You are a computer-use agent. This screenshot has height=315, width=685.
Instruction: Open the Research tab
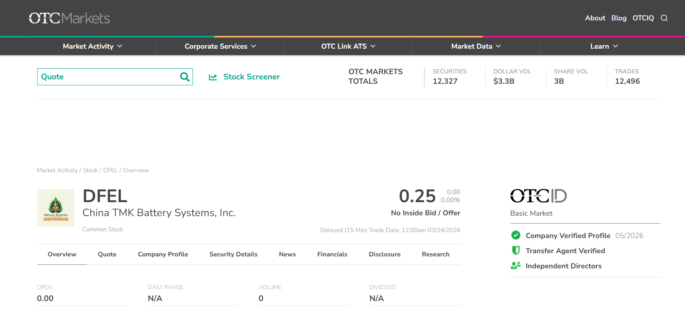[436, 254]
